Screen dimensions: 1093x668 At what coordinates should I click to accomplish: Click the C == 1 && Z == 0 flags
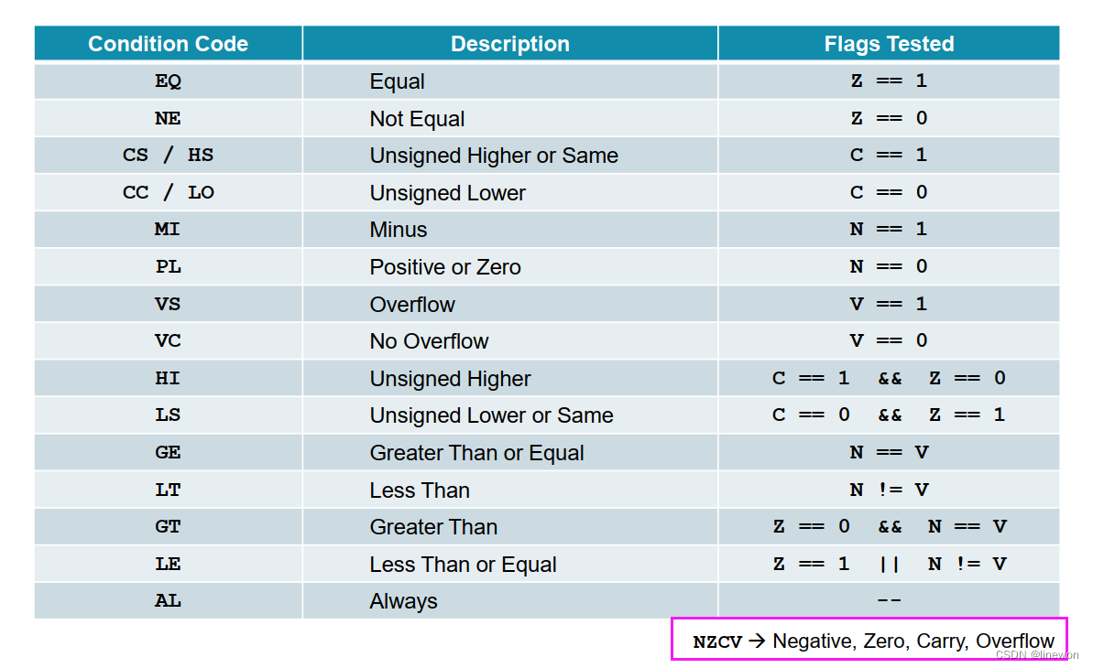889,378
